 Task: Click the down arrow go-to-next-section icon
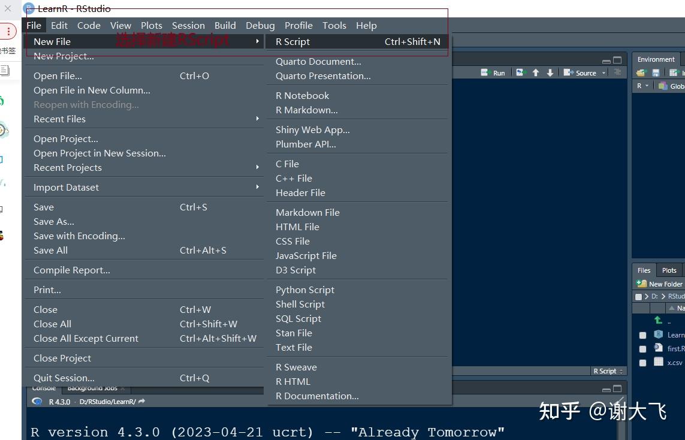coord(550,73)
